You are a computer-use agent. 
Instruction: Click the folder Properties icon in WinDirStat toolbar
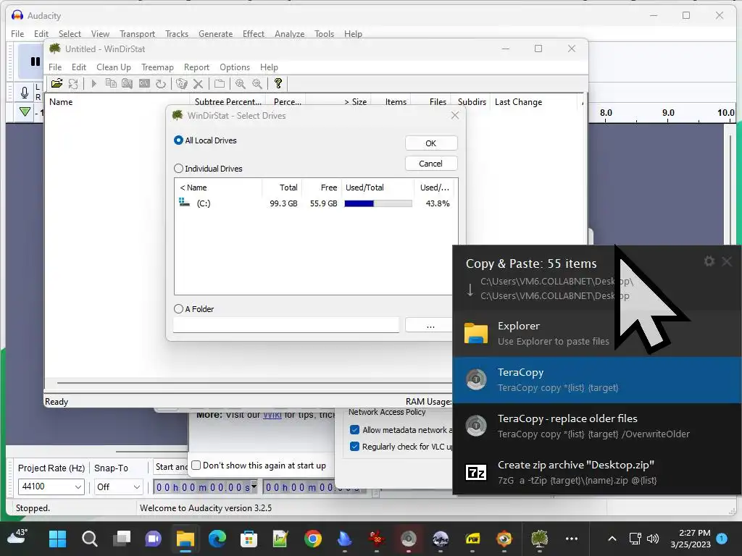click(219, 84)
